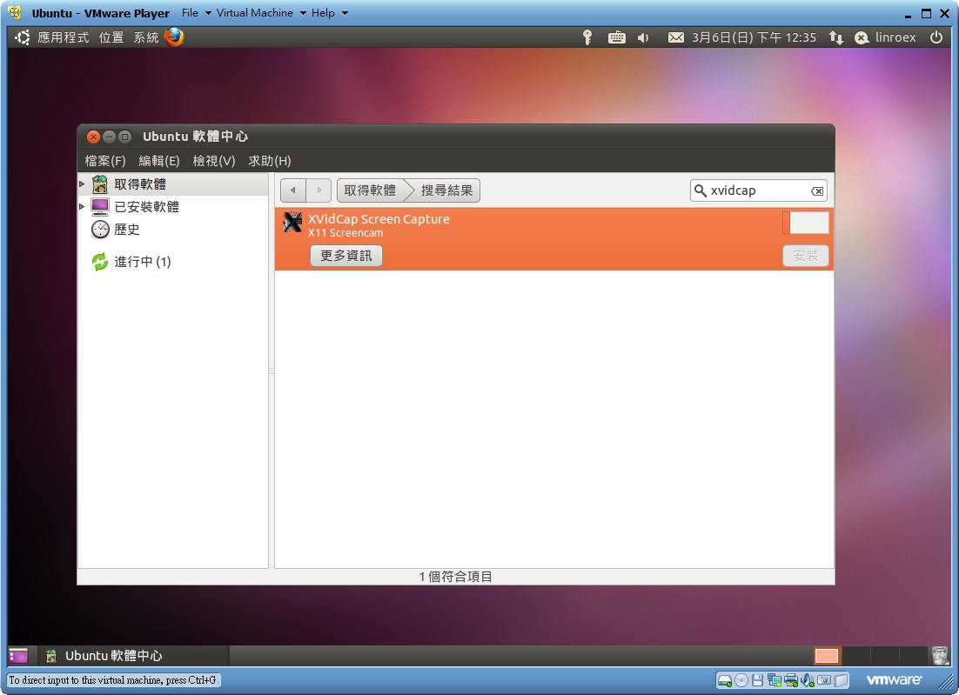Open the Ubuntu logo applications menu icon
Image resolution: width=959 pixels, height=695 pixels.
(23, 37)
